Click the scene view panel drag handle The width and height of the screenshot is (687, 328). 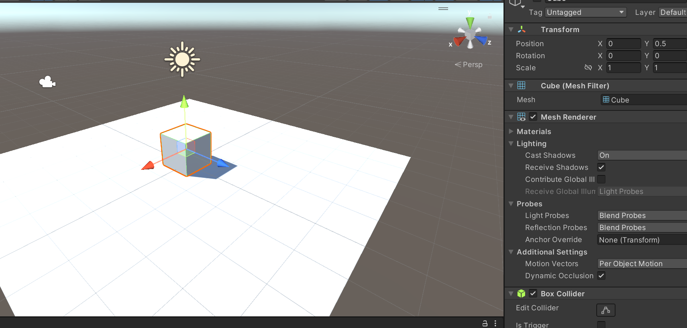[443, 8]
